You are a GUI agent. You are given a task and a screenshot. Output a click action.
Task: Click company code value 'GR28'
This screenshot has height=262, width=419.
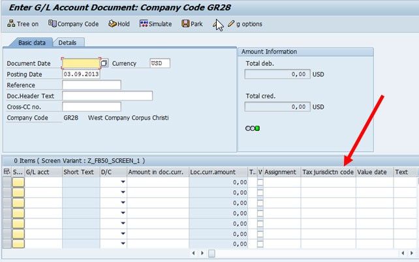71,118
